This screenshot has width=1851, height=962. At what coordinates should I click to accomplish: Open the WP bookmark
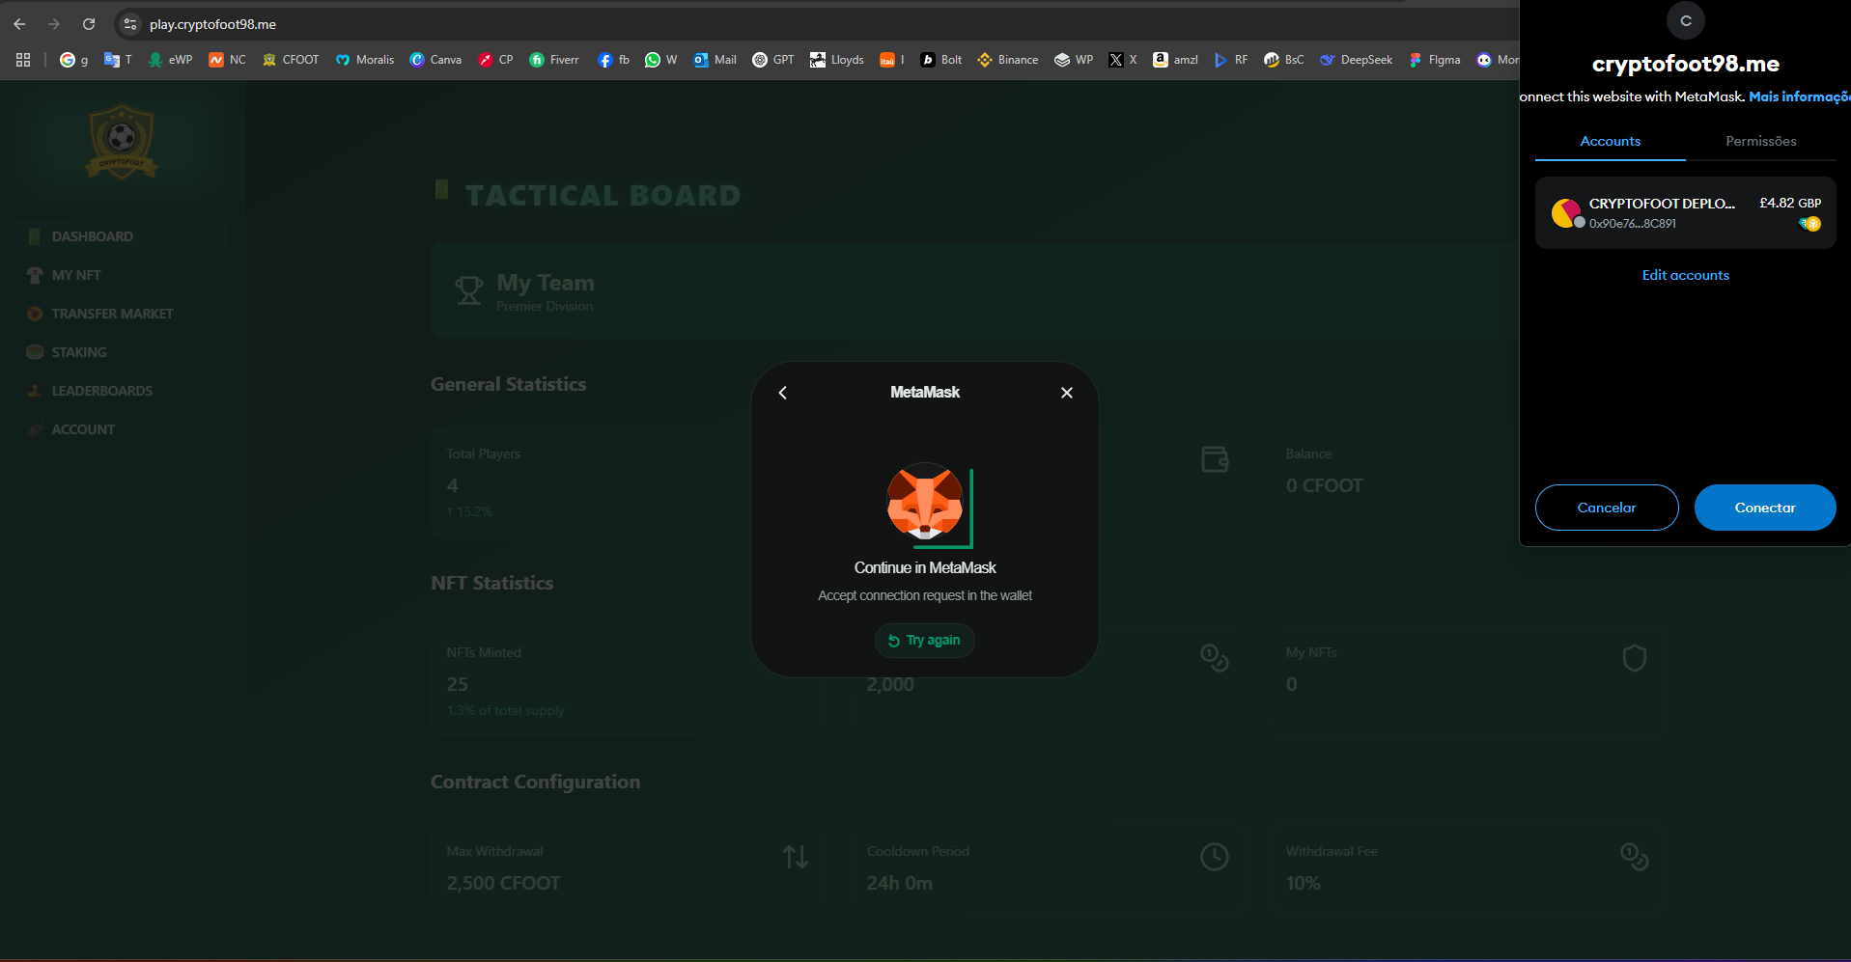pyautogui.click(x=1074, y=60)
